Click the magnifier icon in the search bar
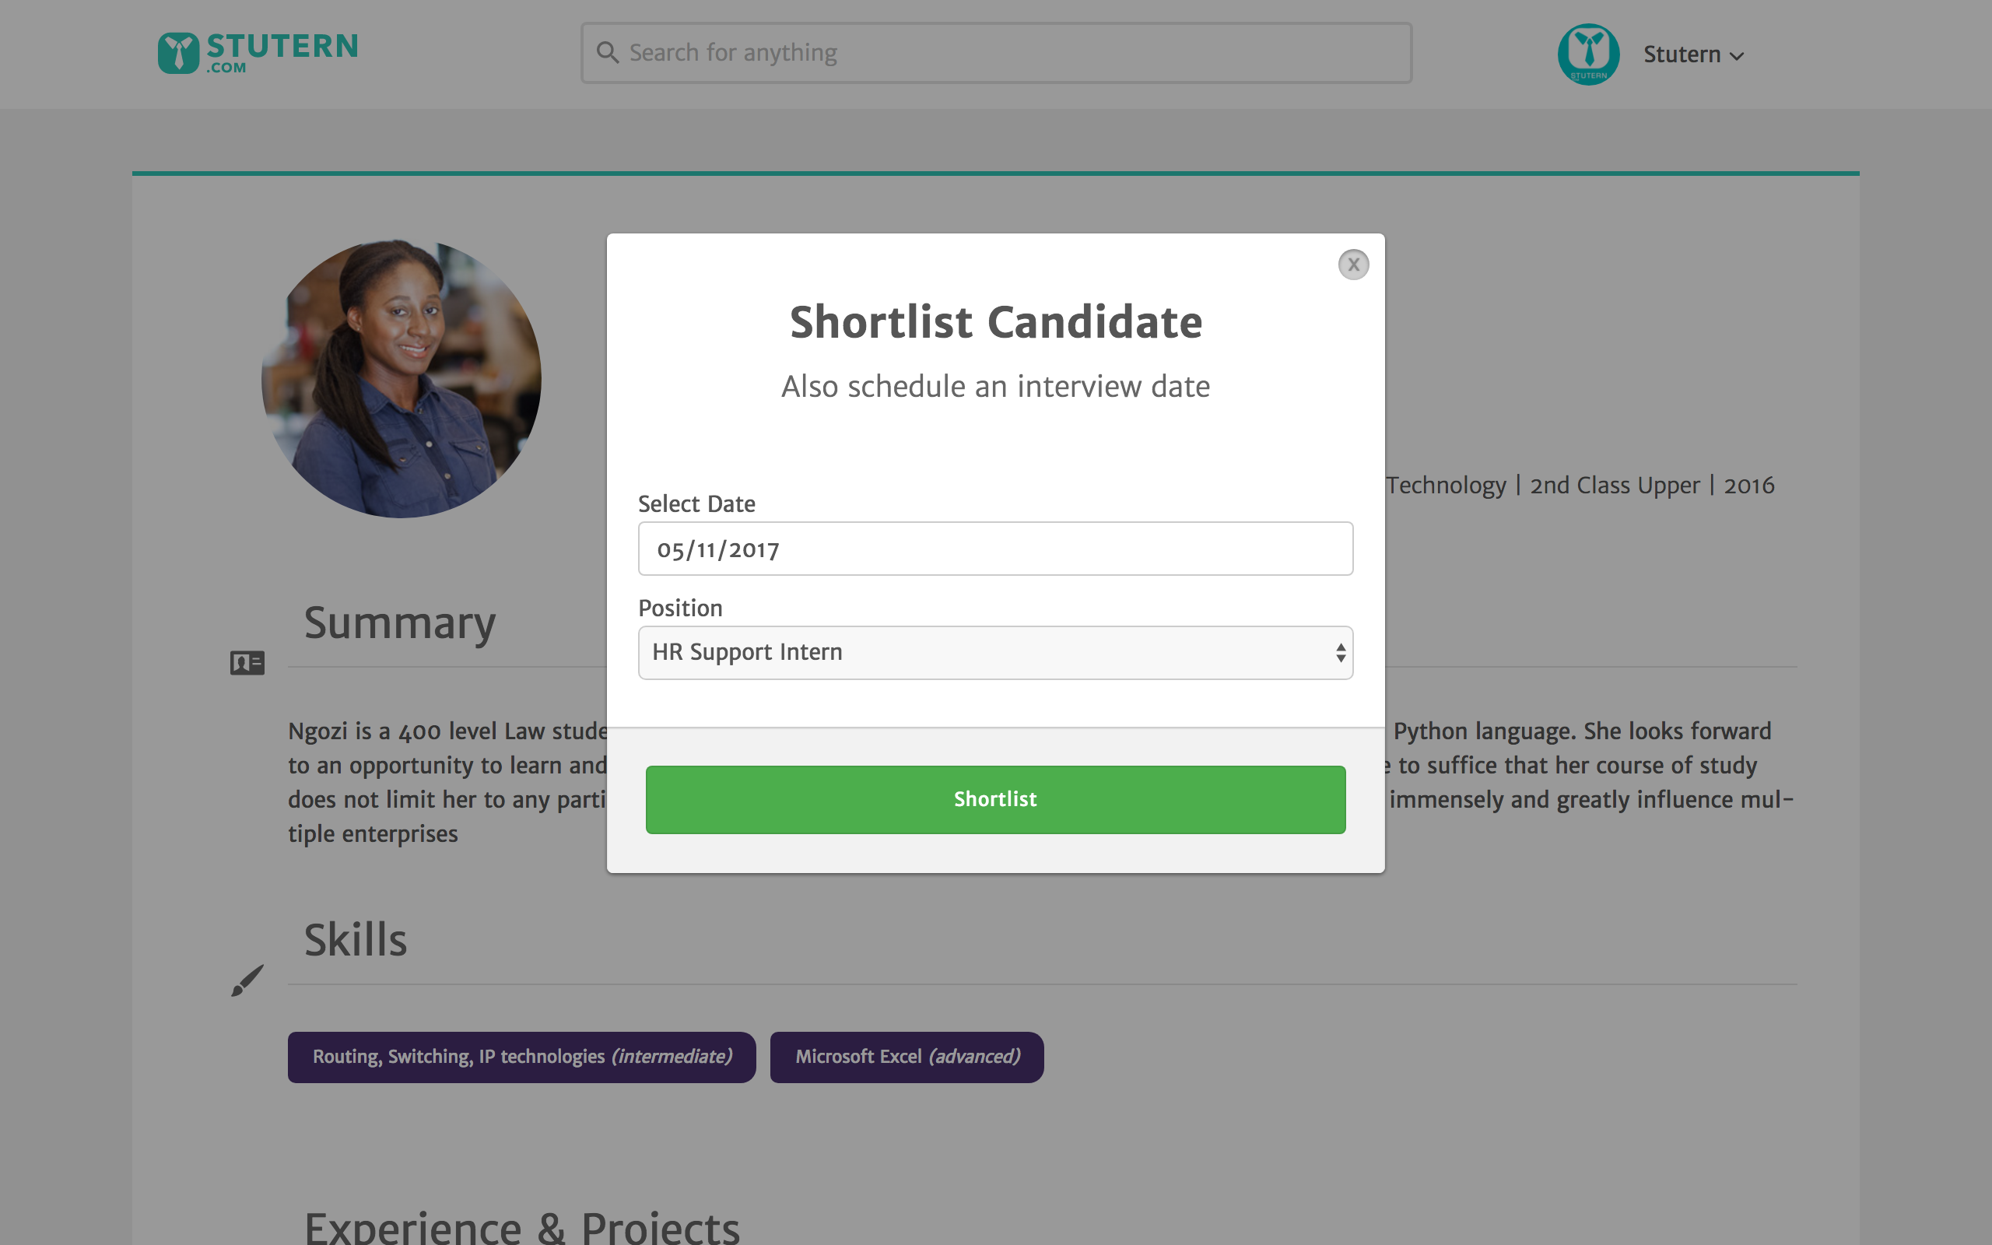Image resolution: width=1992 pixels, height=1245 pixels. [x=608, y=52]
